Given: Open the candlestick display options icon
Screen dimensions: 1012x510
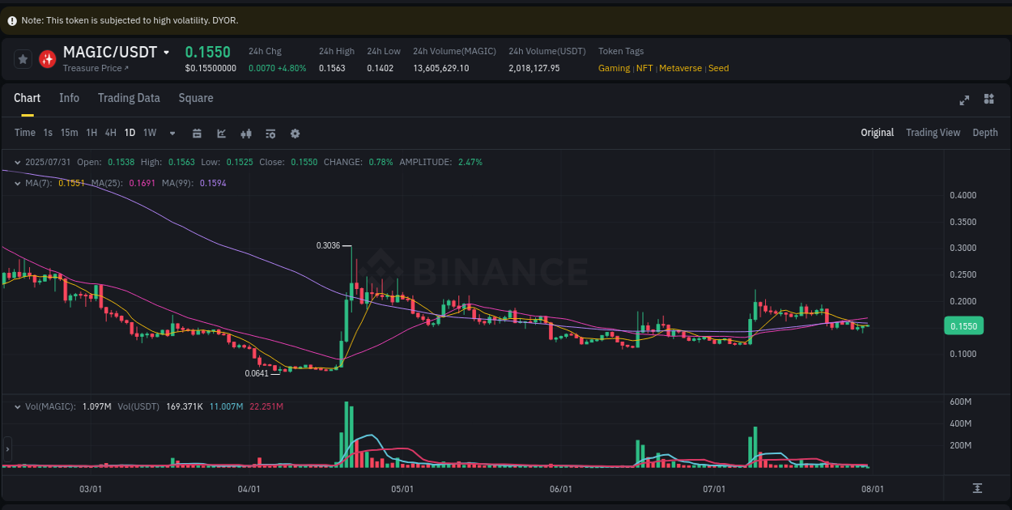Looking at the screenshot, I should 246,133.
